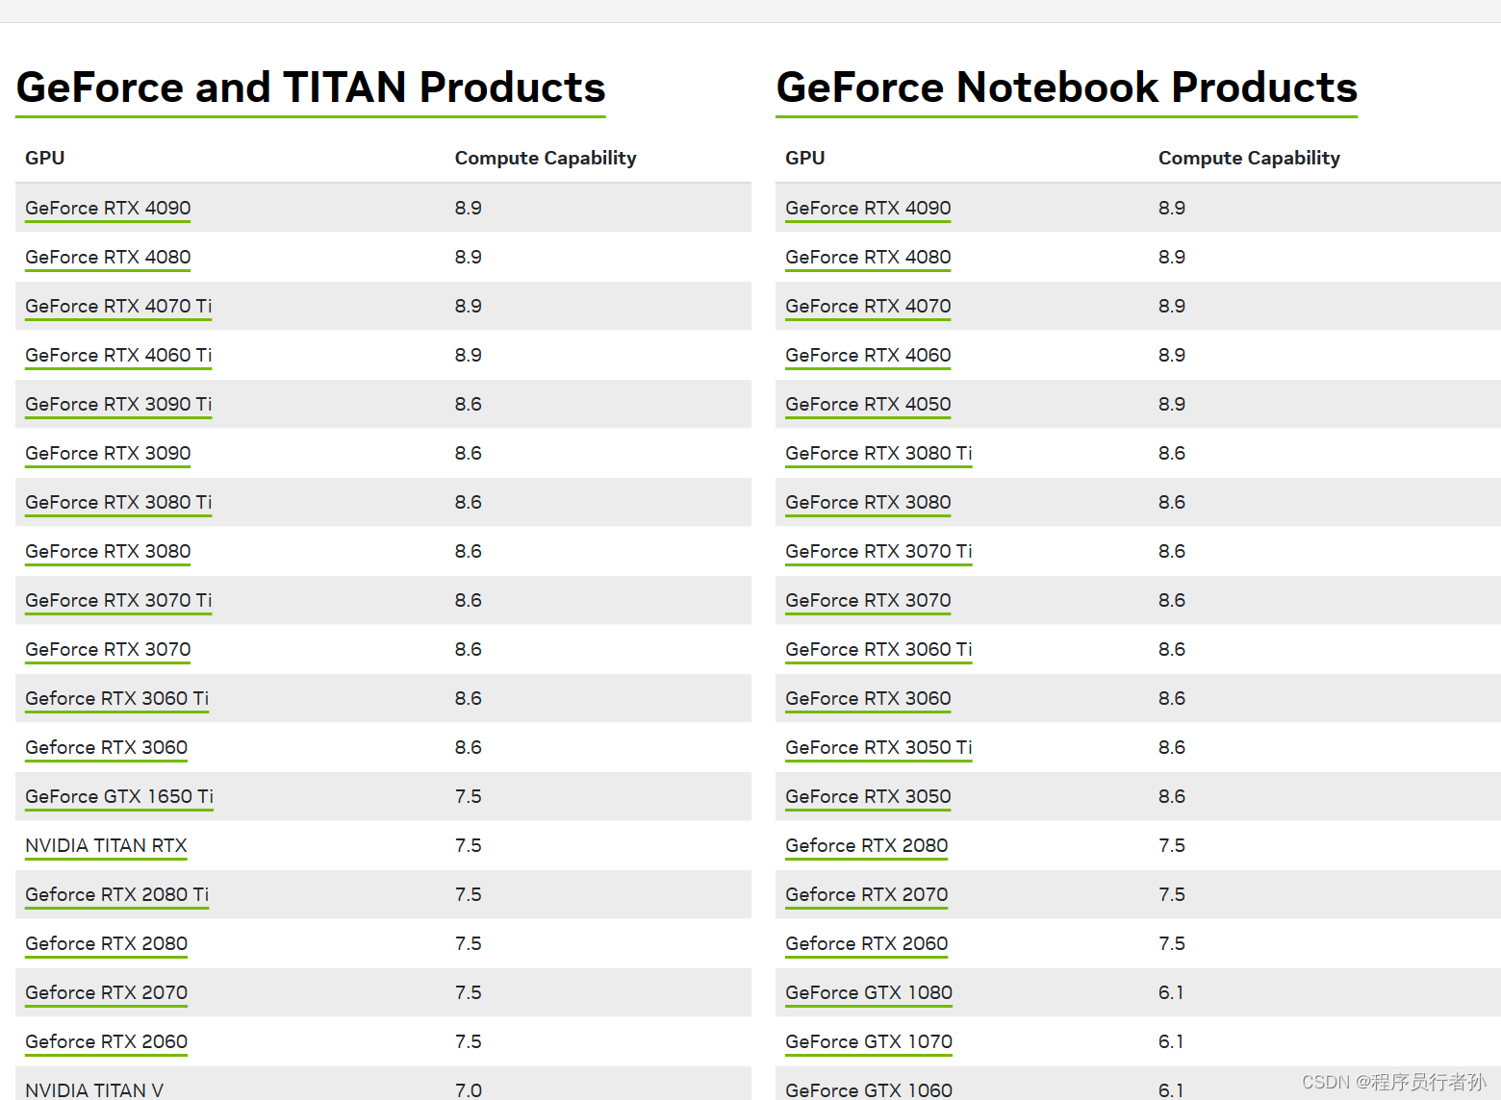Open GeForce RTX 3080 Ti link in Notebook Products table
The height and width of the screenshot is (1100, 1501).
pyautogui.click(x=878, y=453)
